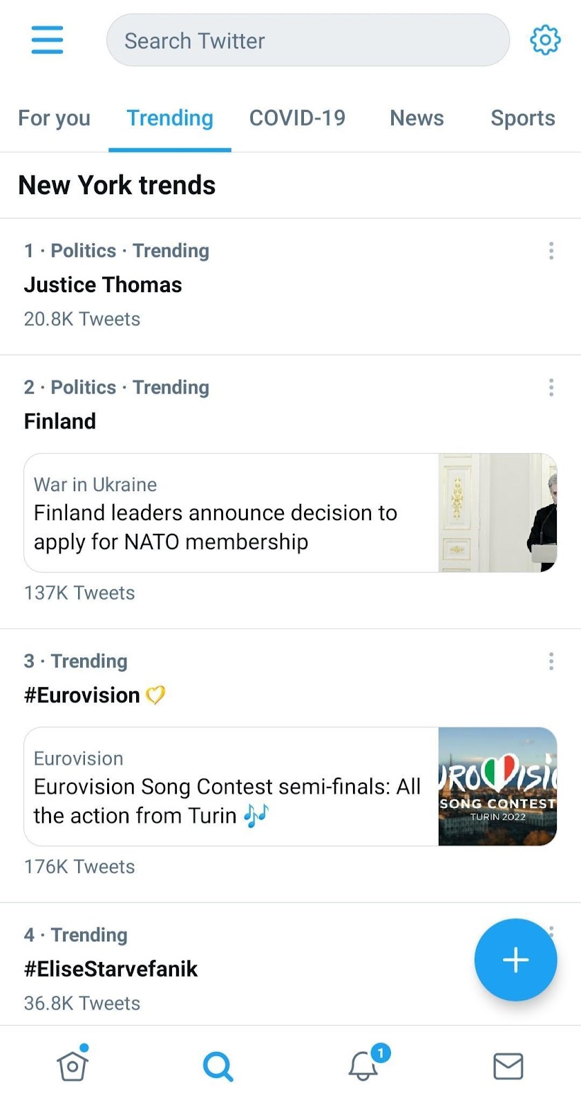Open direct messages envelope icon
The width and height of the screenshot is (581, 1105).
508,1066
